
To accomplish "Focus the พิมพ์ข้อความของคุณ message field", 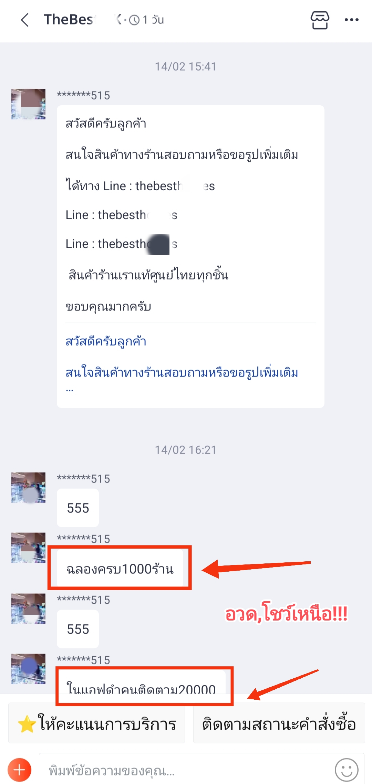I will click(x=186, y=770).
